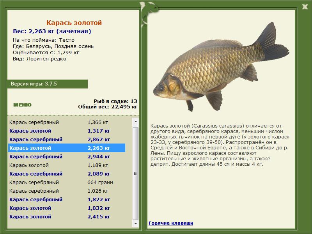The height and width of the screenshot is (234, 312).
Task: Select Карась серебряный 1,822 кг row
Action: tap(67, 199)
